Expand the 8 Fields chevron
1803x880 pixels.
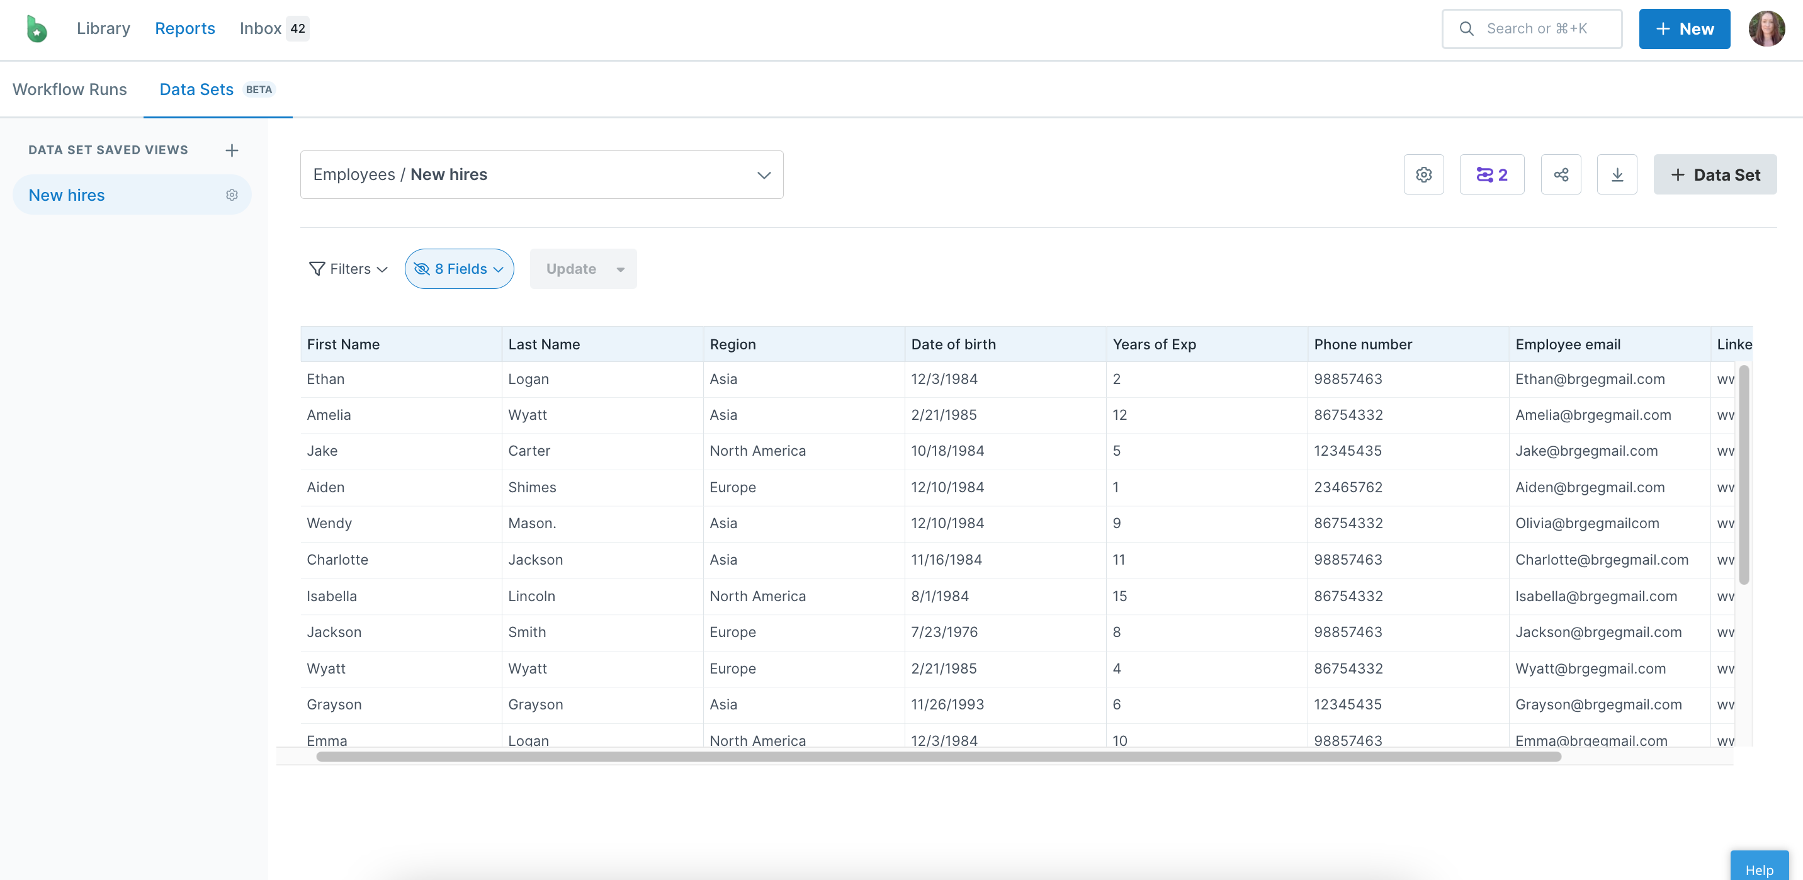[x=499, y=269]
